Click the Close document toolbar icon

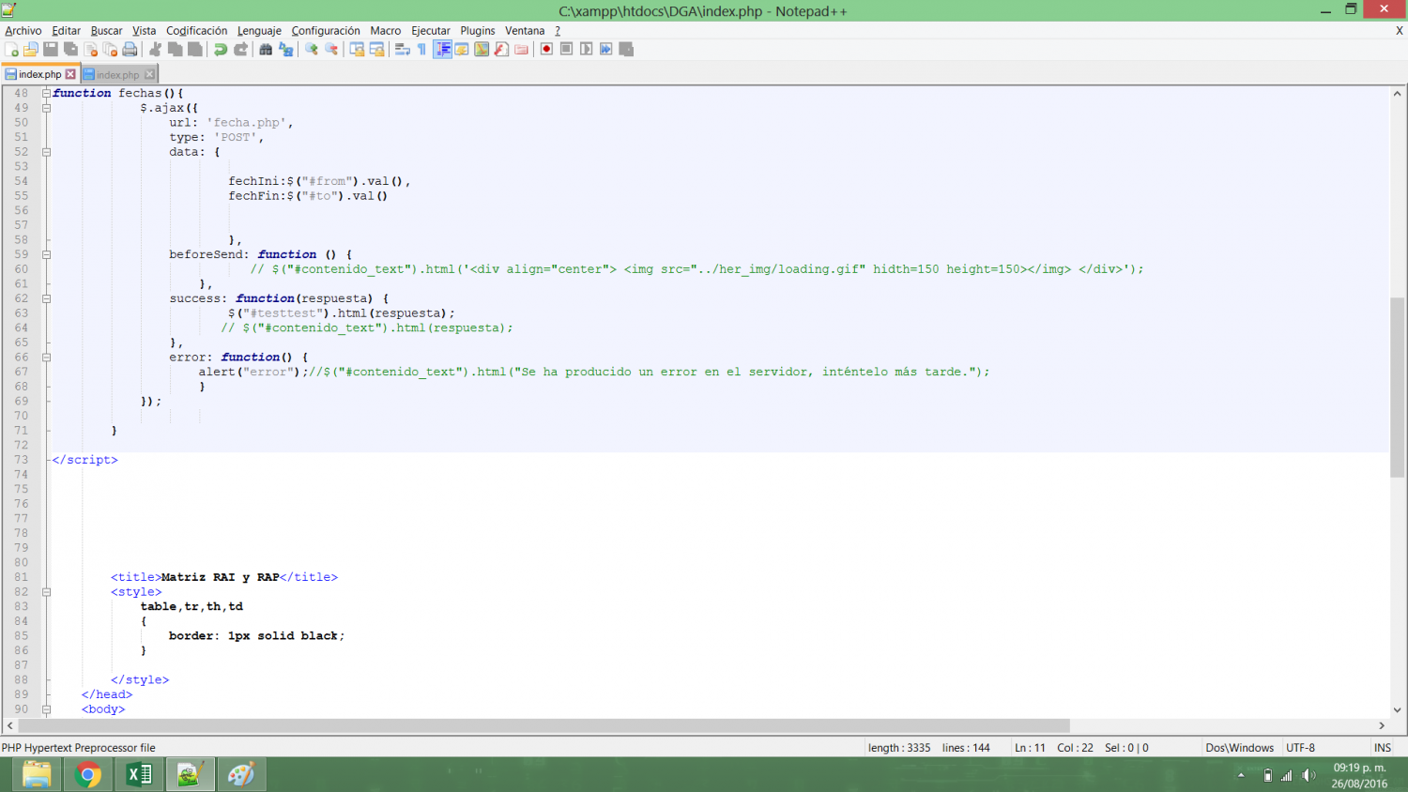tap(91, 49)
